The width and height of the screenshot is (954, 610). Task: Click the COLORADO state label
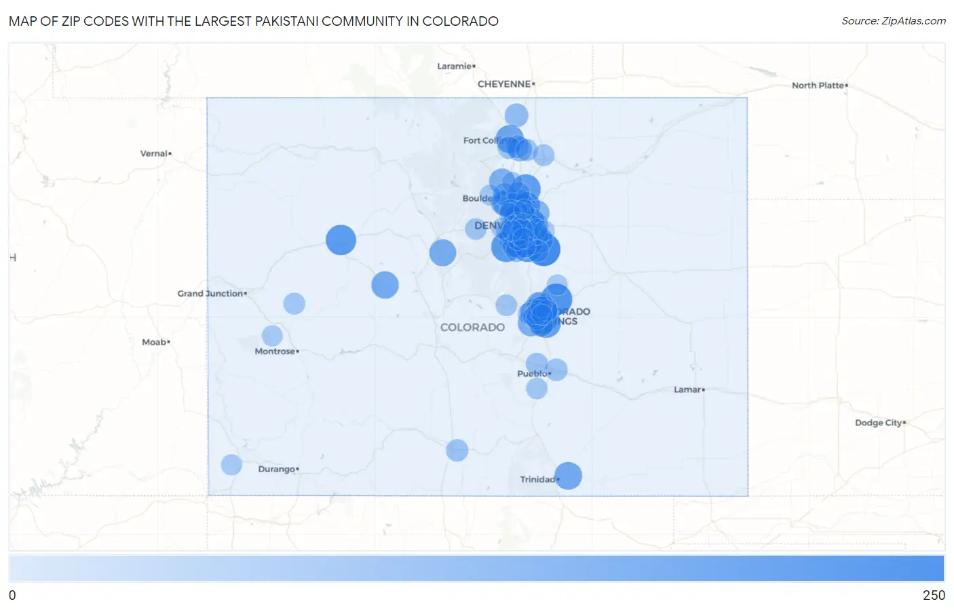472,327
